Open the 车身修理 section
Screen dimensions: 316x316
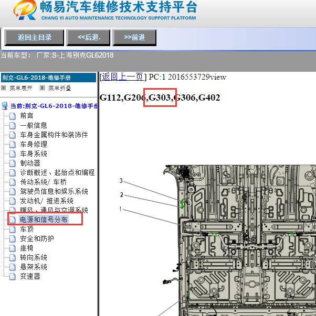(34, 144)
